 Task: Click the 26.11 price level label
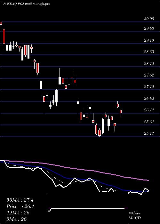(149, 110)
